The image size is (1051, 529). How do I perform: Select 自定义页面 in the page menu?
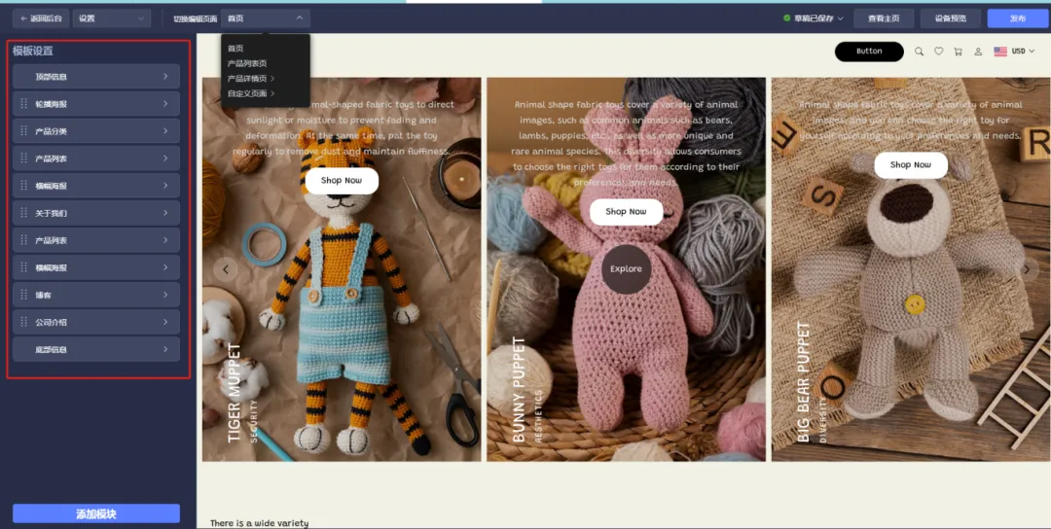[x=249, y=93]
